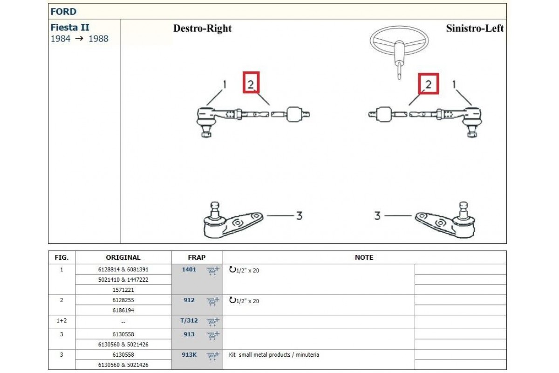The image size is (559, 373).
Task: Click the 1984 → 1988 year range
Action: pyautogui.click(x=79, y=39)
